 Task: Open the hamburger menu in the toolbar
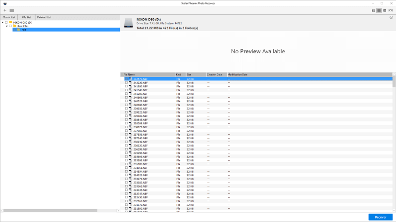tap(12, 10)
